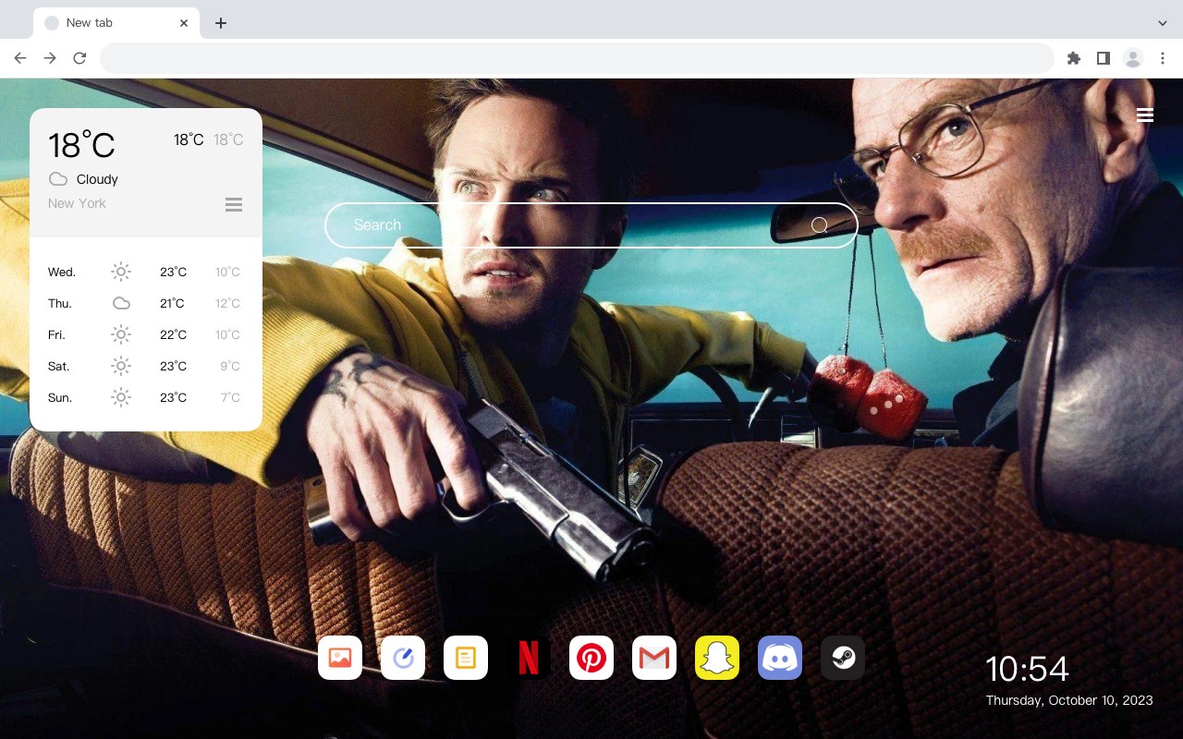1183x739 pixels.
Task: Open the Chrome profile avatar
Action: (1132, 58)
